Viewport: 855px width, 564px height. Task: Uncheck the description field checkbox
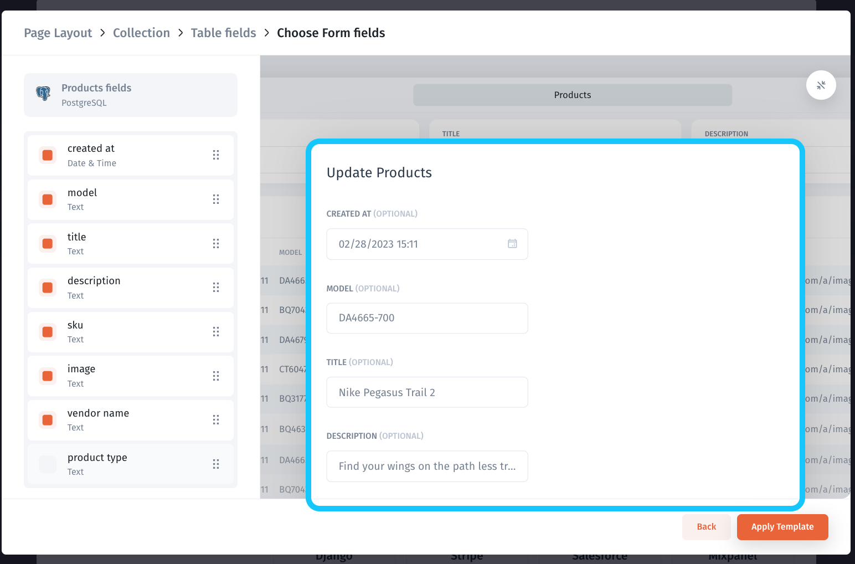click(x=48, y=288)
